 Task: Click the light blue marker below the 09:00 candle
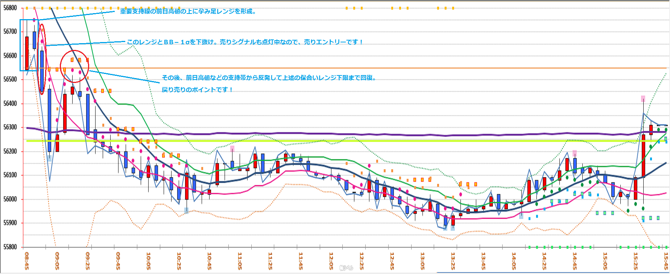click(x=49, y=158)
